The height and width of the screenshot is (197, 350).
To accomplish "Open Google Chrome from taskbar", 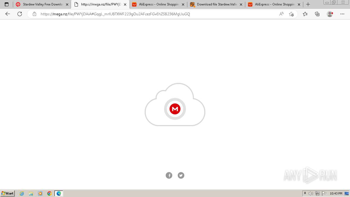I will coord(49,193).
